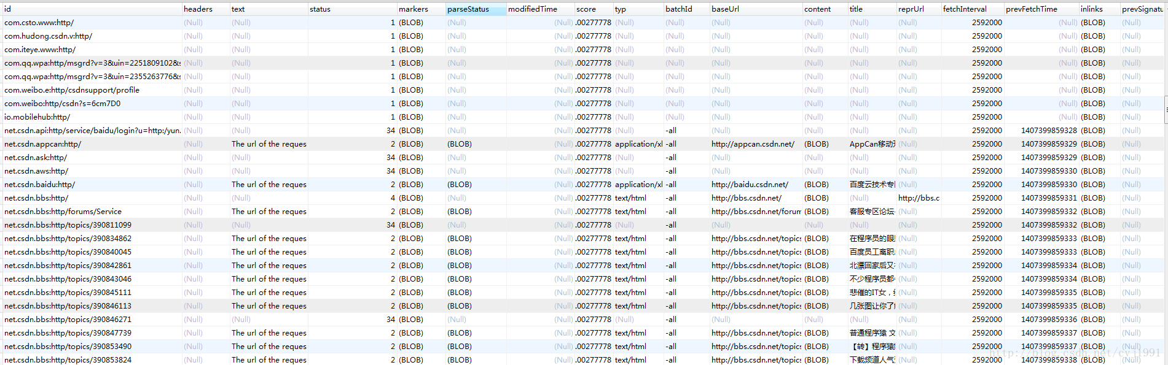Select the inlinks column header
The height and width of the screenshot is (365, 1168).
(x=1100, y=9)
